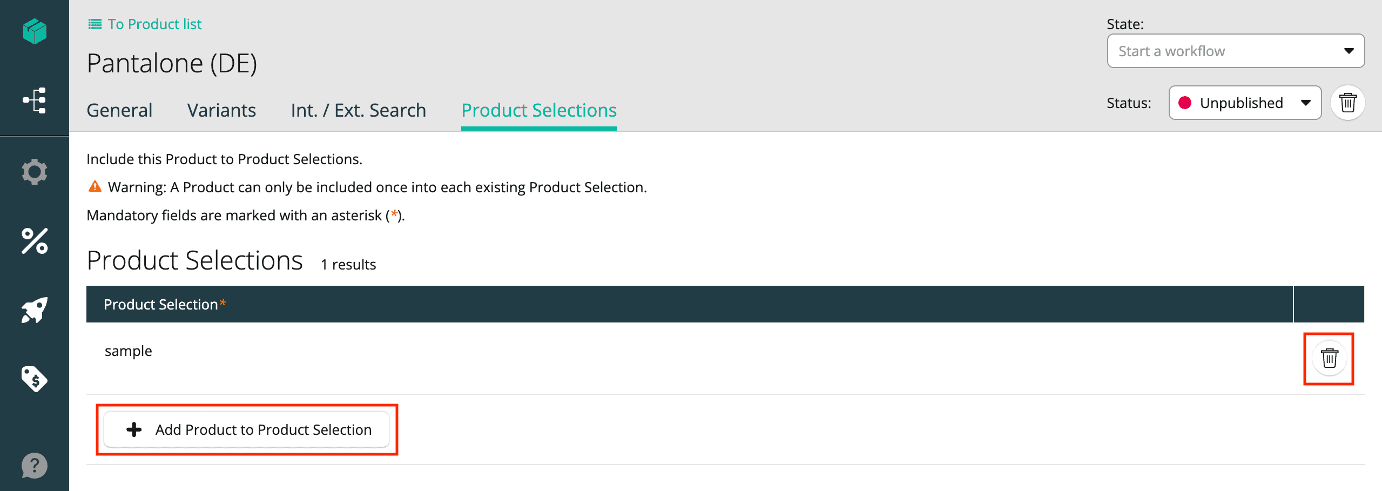The height and width of the screenshot is (491, 1382).
Task: Go back via To Product list link
Action: pyautogui.click(x=154, y=24)
